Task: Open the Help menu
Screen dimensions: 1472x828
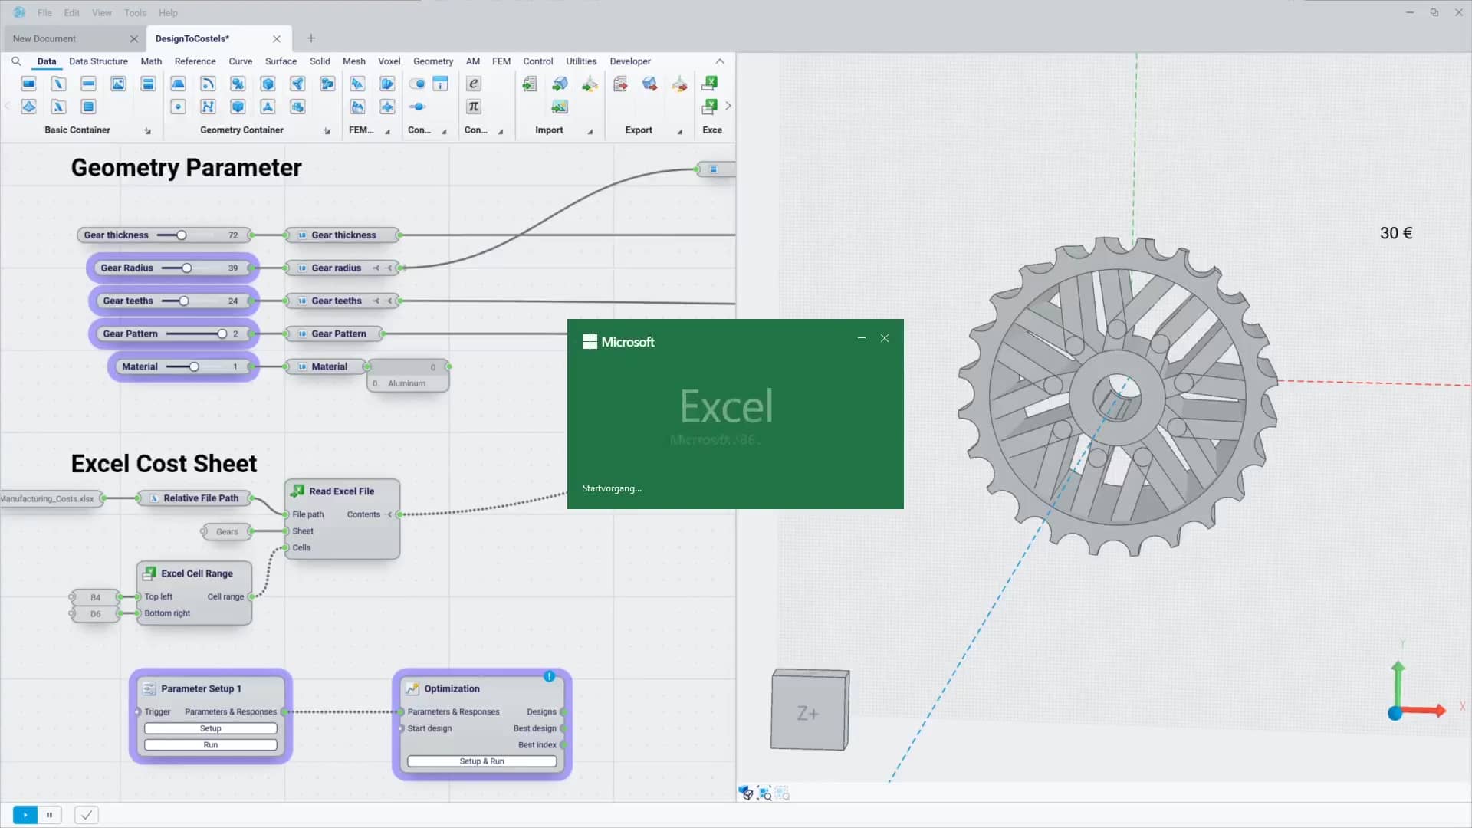Action: point(168,12)
